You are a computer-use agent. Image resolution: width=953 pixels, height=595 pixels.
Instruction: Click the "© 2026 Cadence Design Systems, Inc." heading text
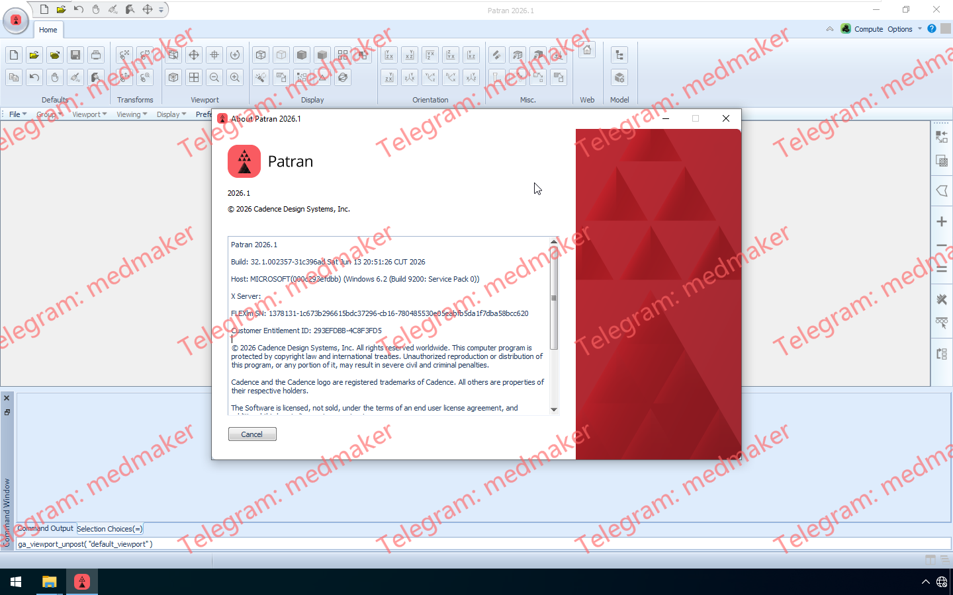[x=289, y=209]
